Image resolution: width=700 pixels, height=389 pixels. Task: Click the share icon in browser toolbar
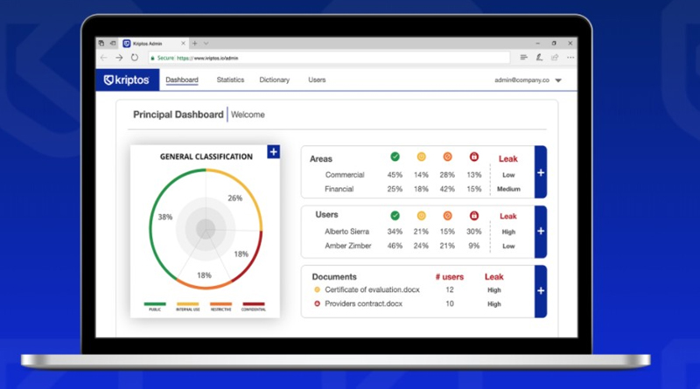555,57
